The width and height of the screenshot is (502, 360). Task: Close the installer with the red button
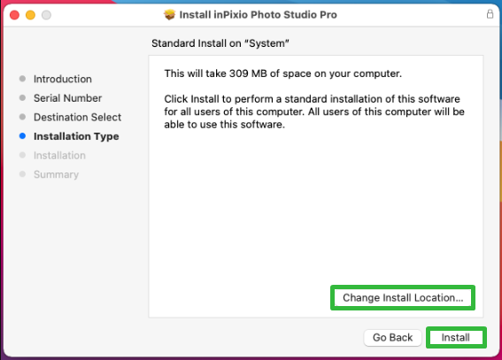14,15
